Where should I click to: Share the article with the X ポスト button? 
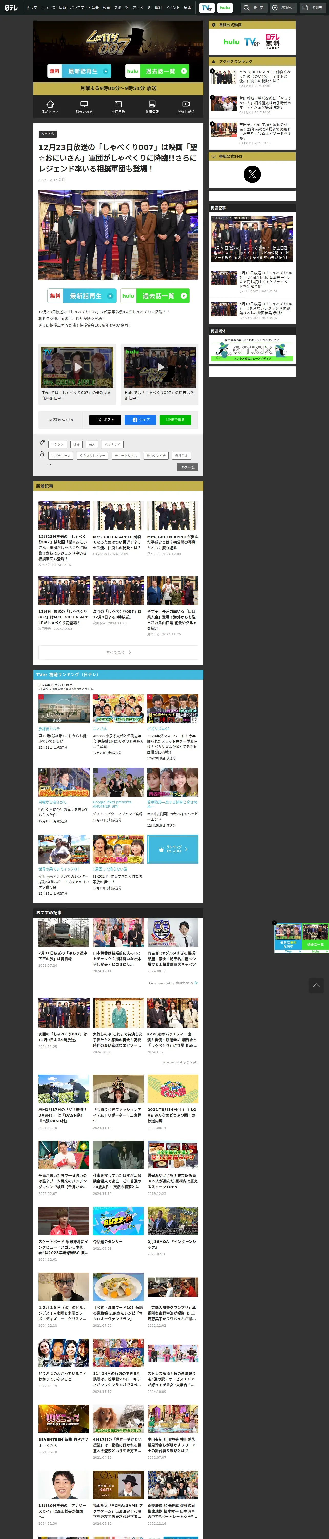point(105,419)
